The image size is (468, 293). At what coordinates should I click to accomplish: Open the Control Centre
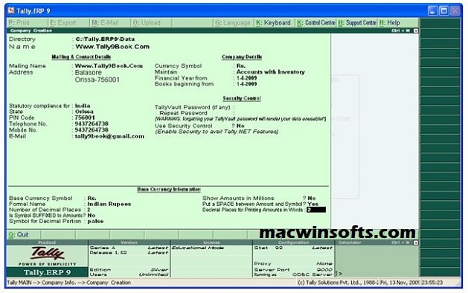(x=316, y=22)
